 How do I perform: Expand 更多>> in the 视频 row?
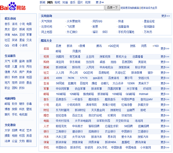165,57
